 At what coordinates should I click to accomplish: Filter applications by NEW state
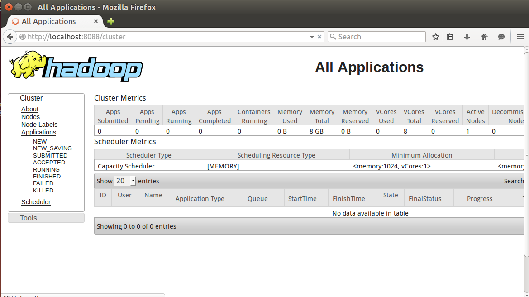coord(40,141)
